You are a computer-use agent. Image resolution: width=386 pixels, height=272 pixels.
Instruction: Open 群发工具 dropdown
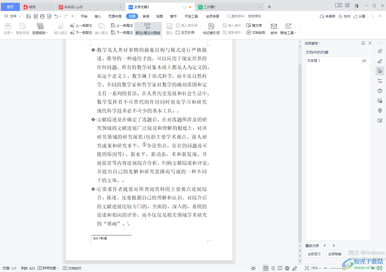tap(288, 29)
